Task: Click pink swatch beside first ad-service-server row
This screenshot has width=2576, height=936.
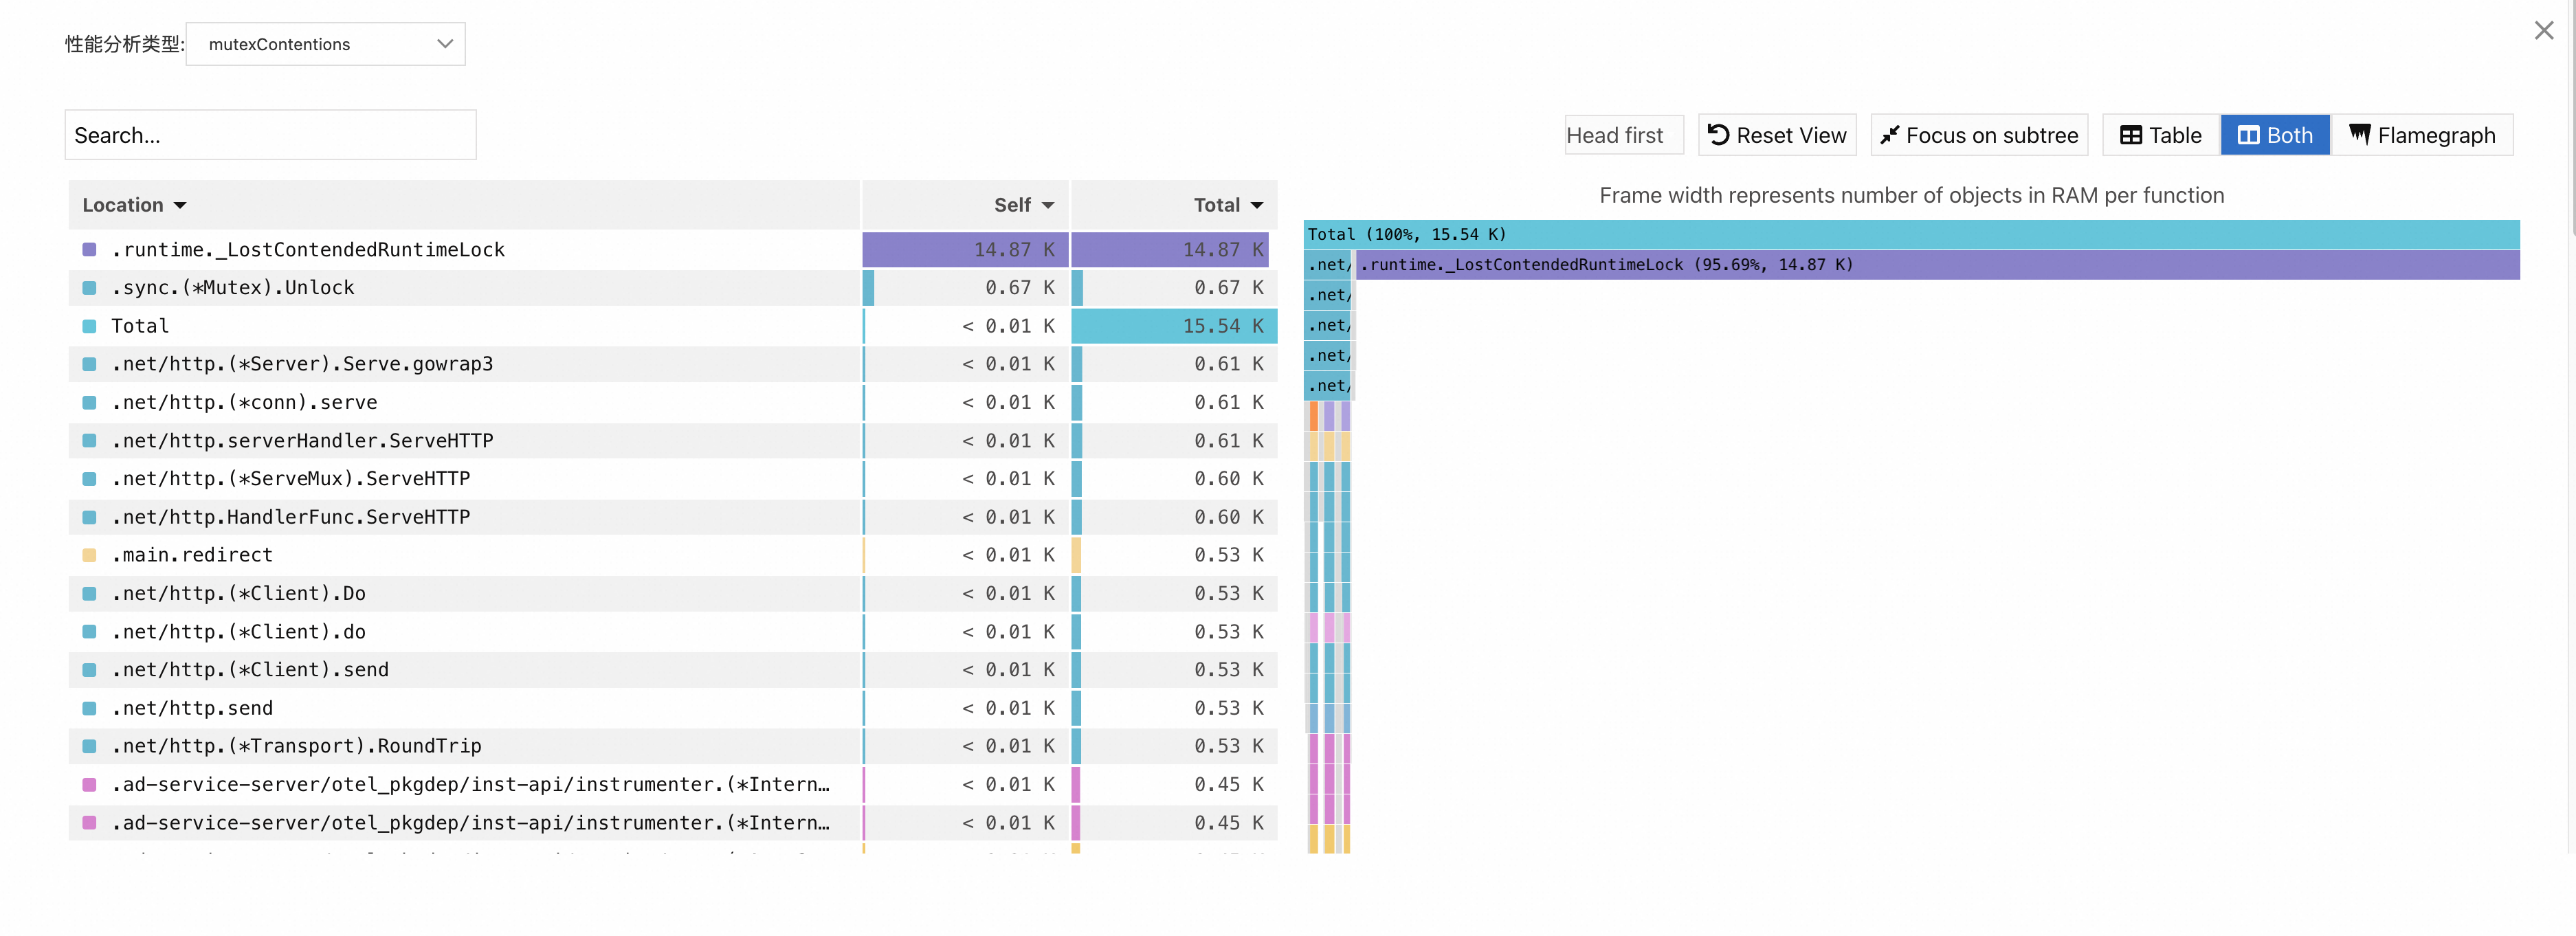Action: (90, 785)
